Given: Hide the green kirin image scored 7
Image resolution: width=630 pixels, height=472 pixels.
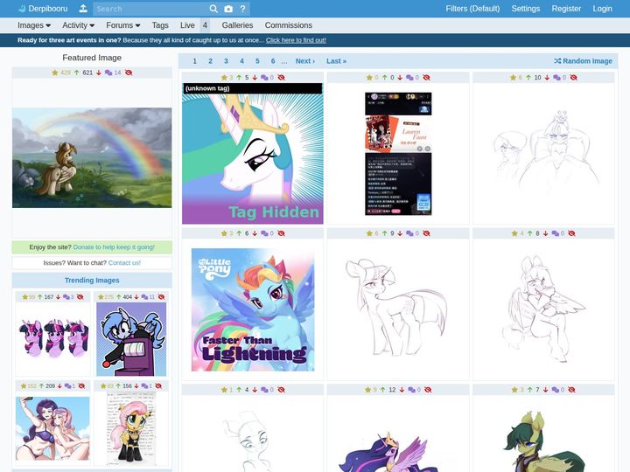Looking at the screenshot, I should (x=571, y=389).
